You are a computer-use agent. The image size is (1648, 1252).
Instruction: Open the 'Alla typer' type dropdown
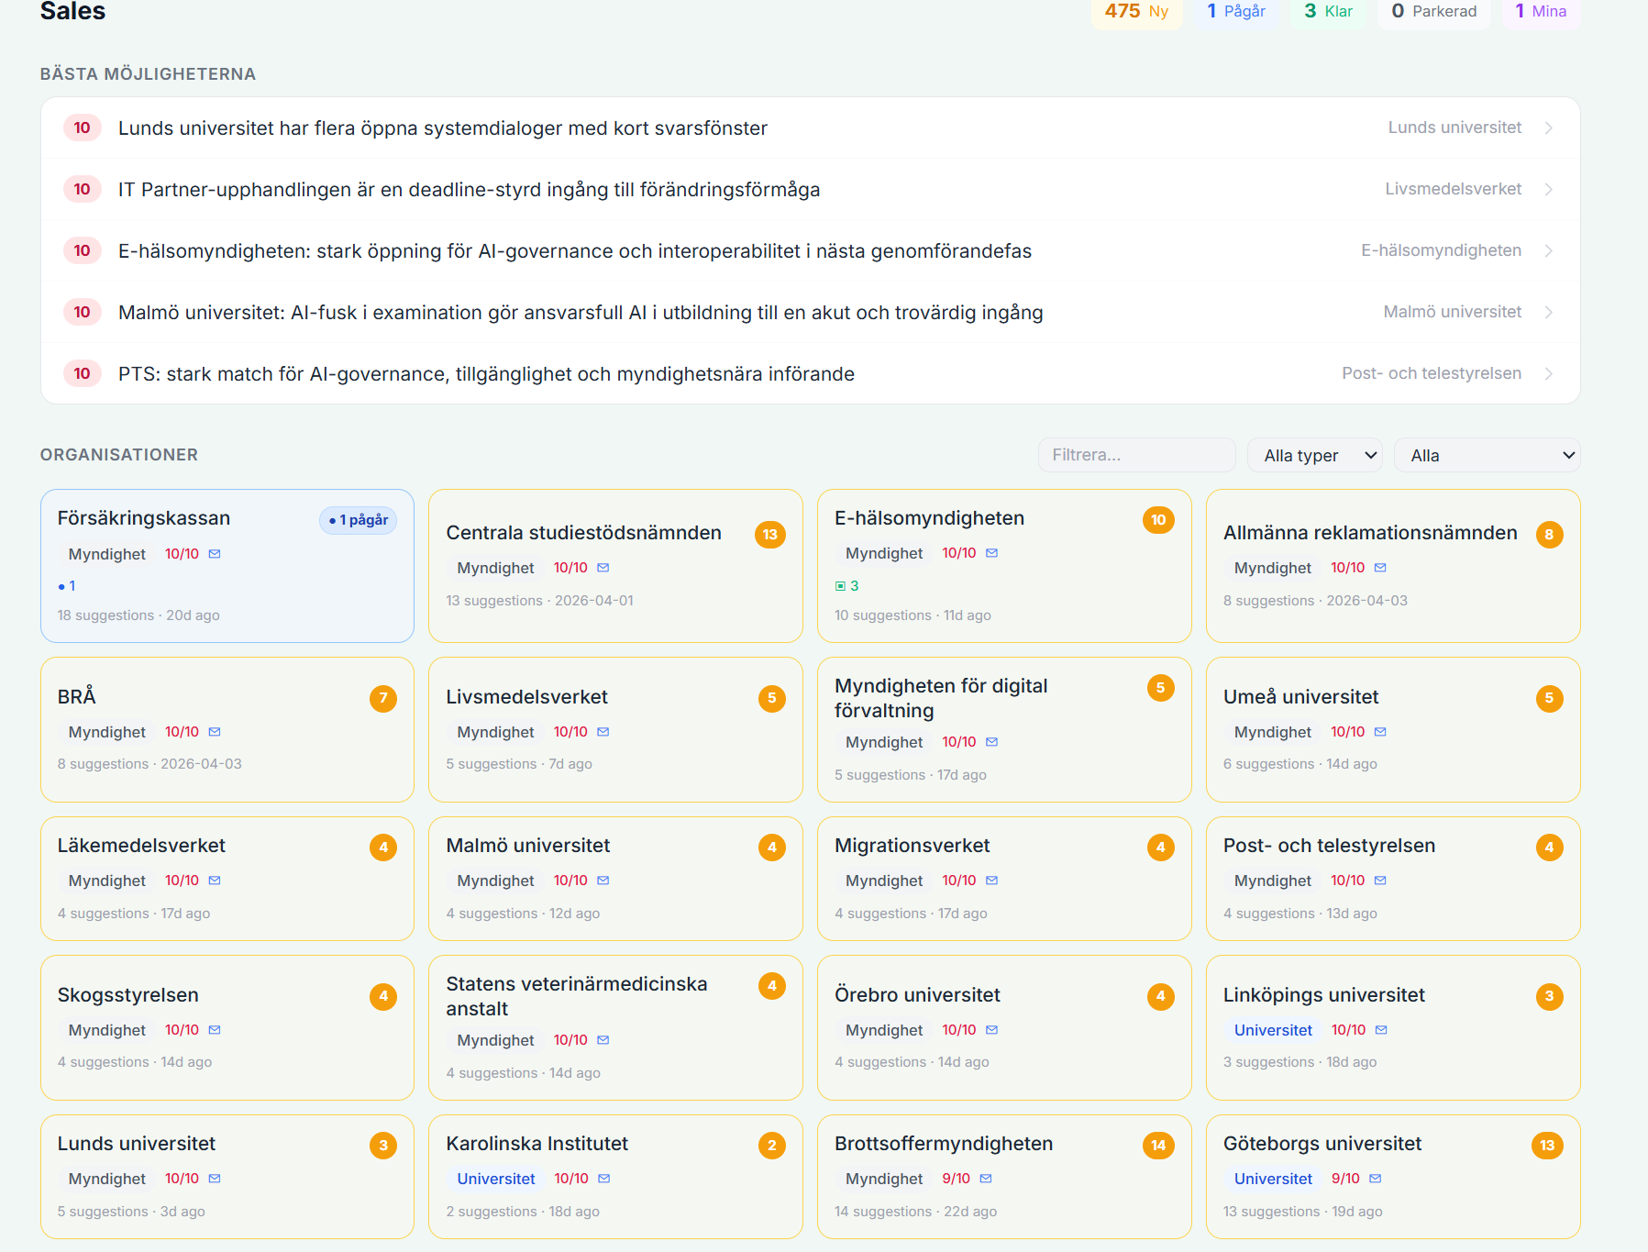tap(1317, 456)
